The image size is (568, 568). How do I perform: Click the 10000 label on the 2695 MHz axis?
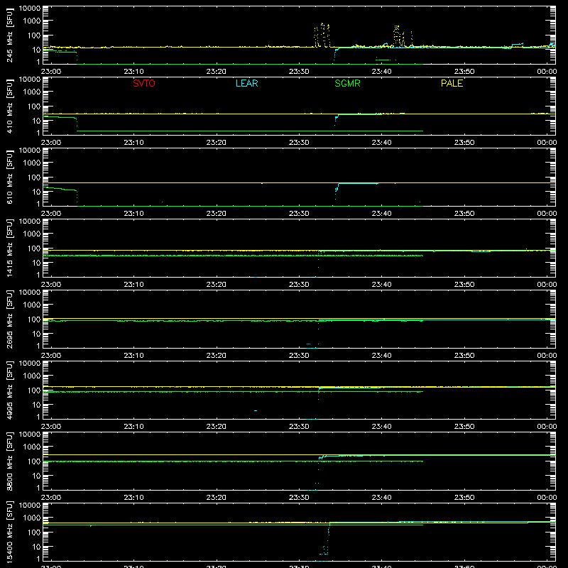30,292
